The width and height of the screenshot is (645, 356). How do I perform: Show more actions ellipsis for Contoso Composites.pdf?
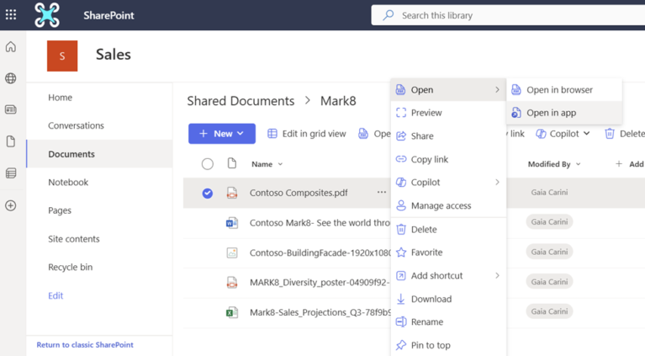(382, 192)
